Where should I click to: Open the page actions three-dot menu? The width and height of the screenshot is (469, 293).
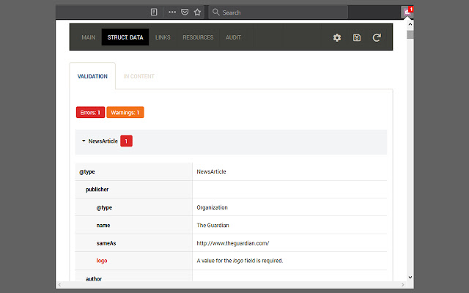[x=172, y=12]
